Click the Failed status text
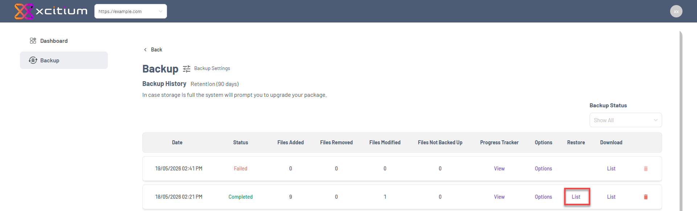 click(x=240, y=169)
